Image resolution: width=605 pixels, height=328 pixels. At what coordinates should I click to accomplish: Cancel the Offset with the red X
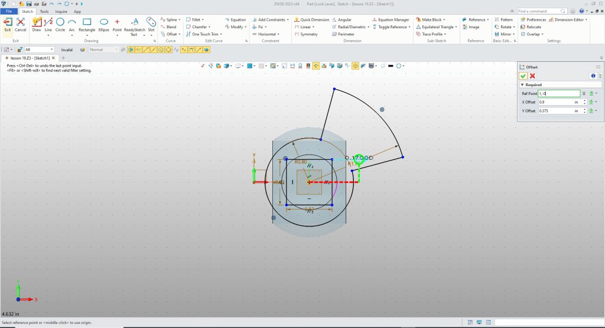532,76
